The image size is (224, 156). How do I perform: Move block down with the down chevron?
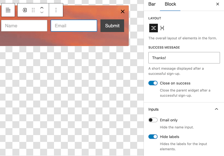pos(42,12)
